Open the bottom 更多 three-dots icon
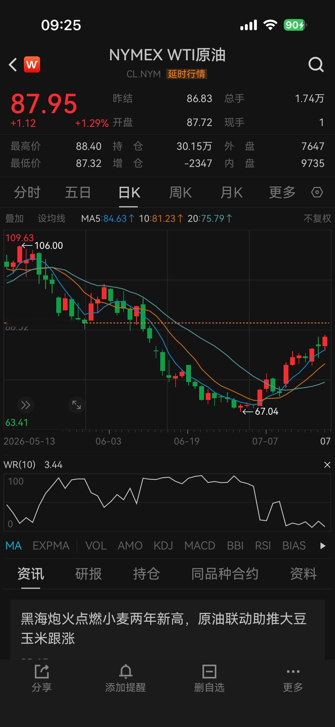 point(293,672)
